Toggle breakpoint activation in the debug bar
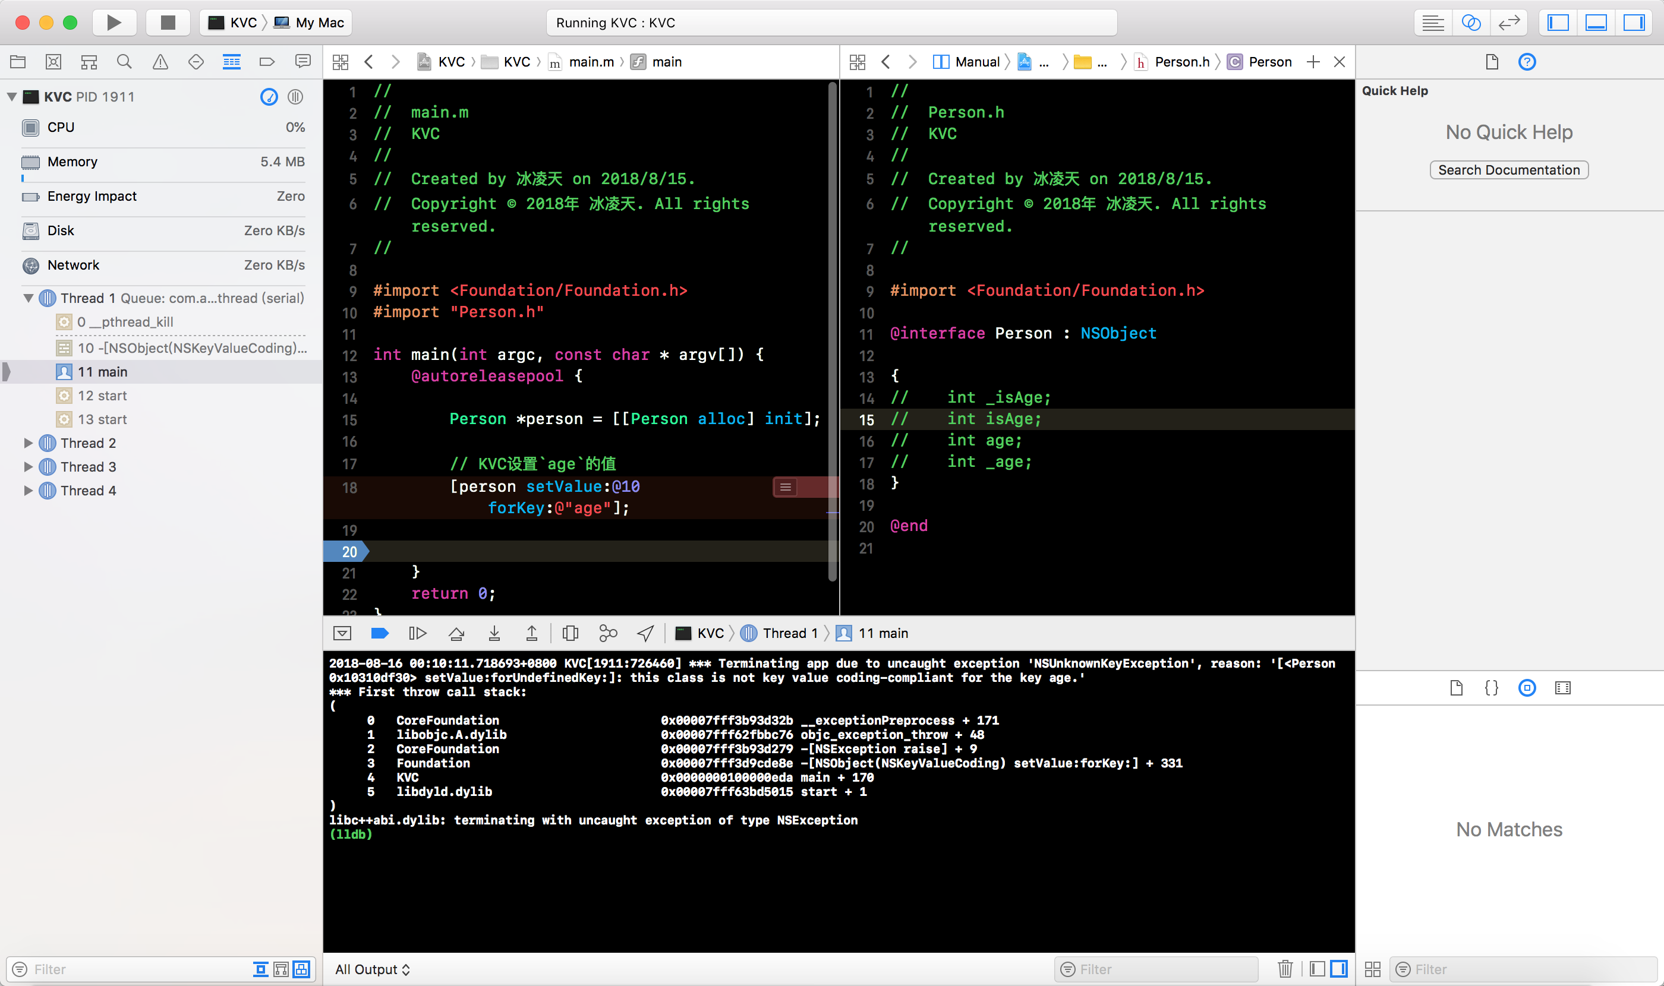Screen dimensions: 1664x986 pos(380,633)
